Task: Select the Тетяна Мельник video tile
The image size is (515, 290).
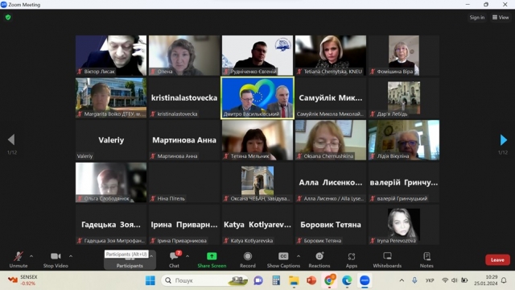Action: [257, 140]
